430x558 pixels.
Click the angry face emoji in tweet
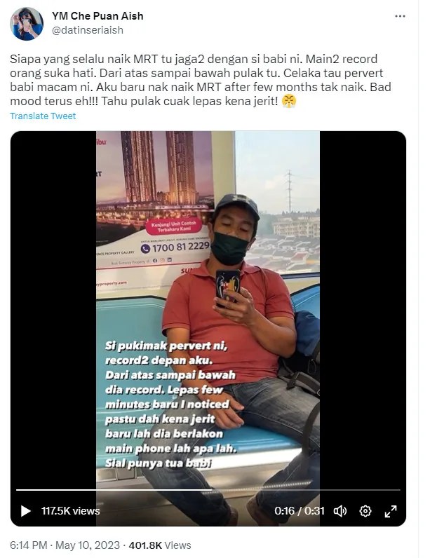(x=289, y=102)
